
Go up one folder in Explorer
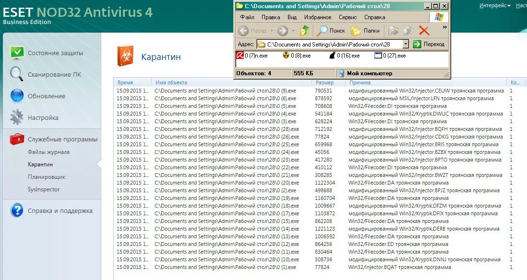click(x=305, y=31)
